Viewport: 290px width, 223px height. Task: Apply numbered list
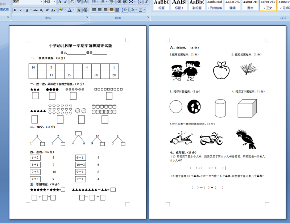[103, 2]
